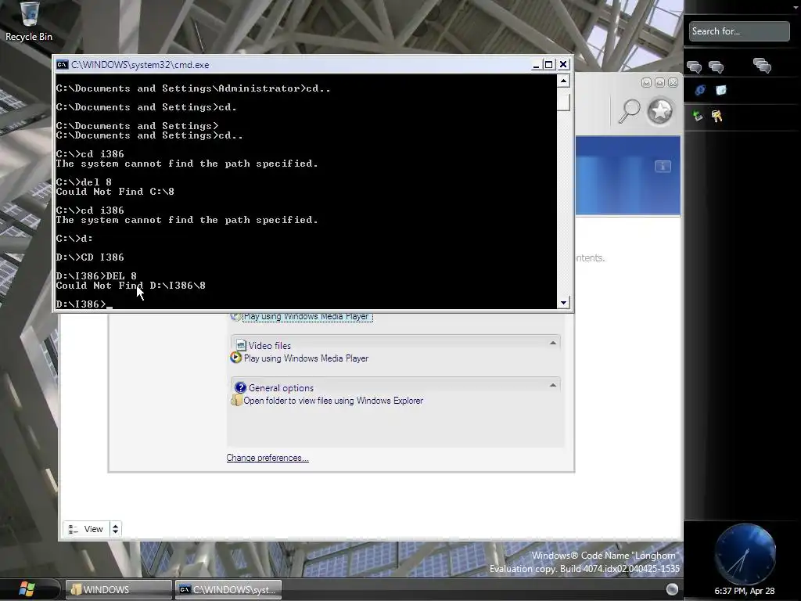Image resolution: width=801 pixels, height=601 pixels.
Task: Click the folder icon beside Open folder option
Action: pyautogui.click(x=235, y=400)
